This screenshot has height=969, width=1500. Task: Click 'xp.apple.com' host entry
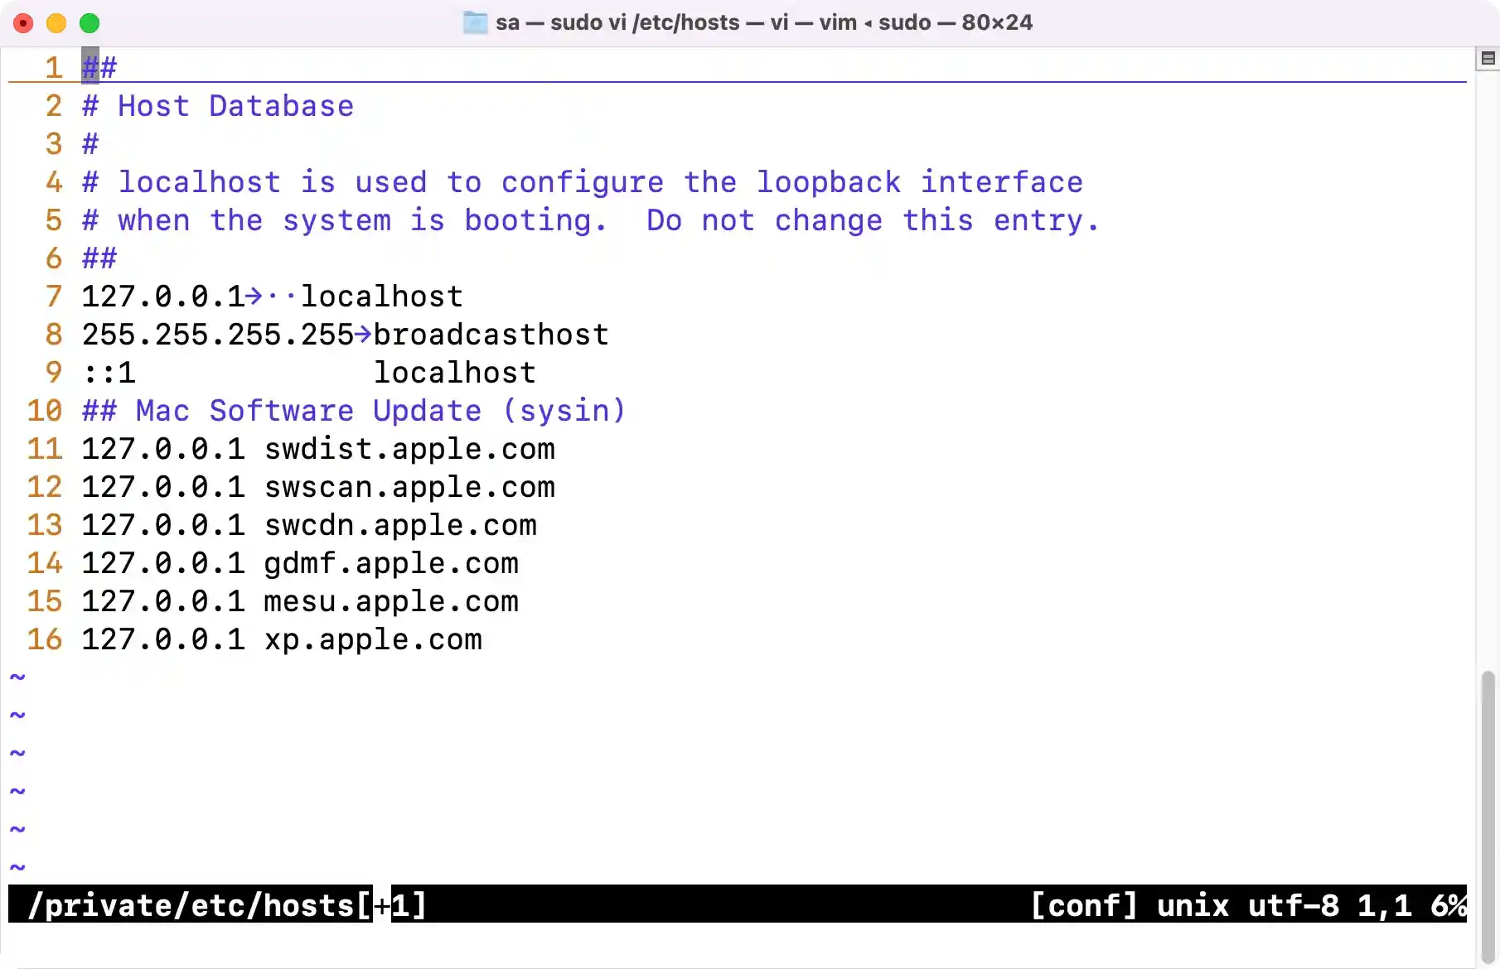pyautogui.click(x=373, y=639)
